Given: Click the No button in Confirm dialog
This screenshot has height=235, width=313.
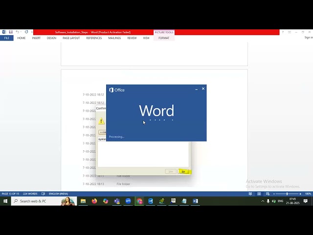Looking at the screenshot, I should point(183,171).
